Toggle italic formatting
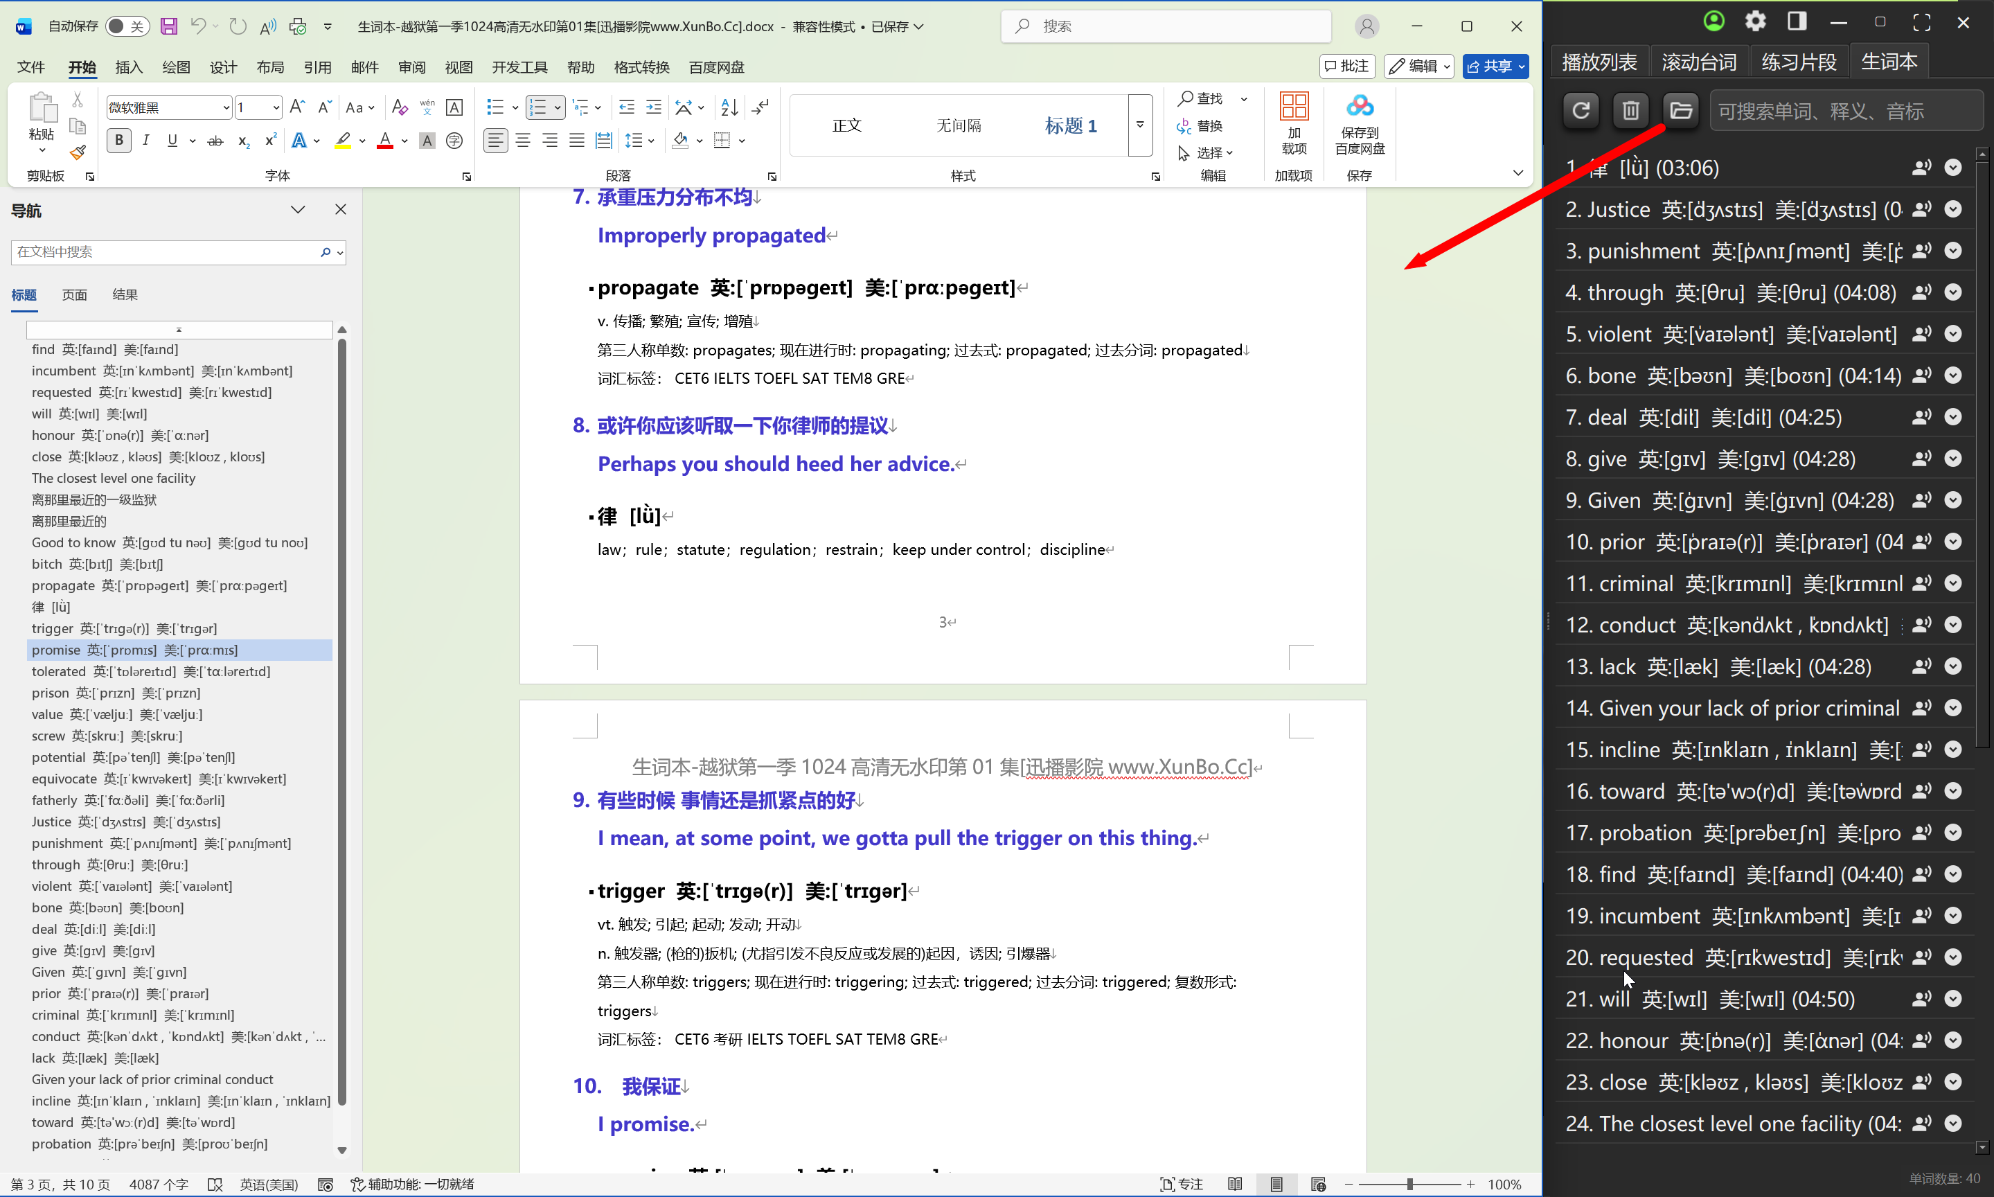 click(146, 141)
